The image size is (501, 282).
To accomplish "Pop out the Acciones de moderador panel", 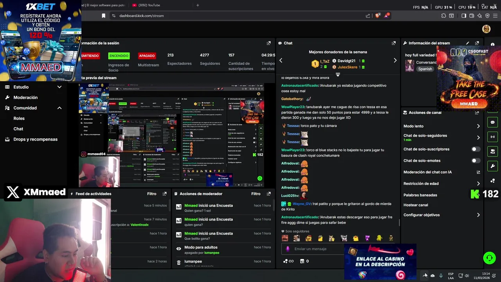I will pyautogui.click(x=269, y=194).
